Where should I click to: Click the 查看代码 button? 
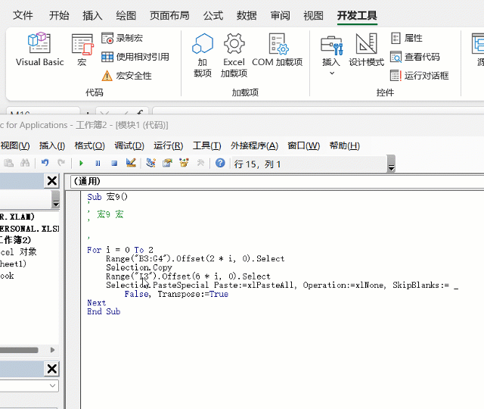coord(414,57)
